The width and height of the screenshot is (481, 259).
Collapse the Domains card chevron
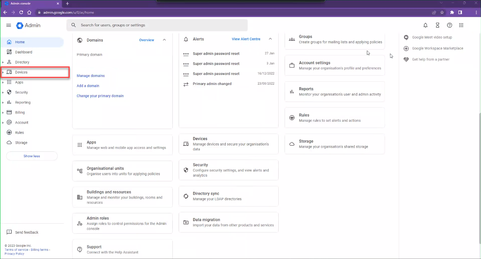click(x=164, y=40)
